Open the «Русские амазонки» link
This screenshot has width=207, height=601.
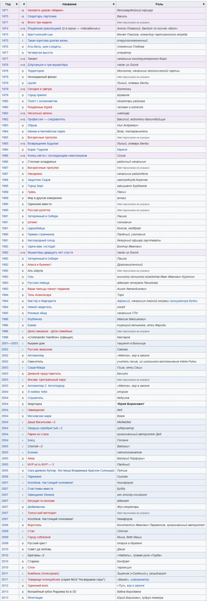point(40,350)
